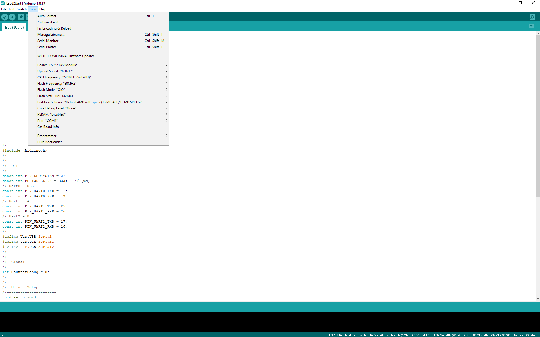Launch Serial Plotter
The image size is (540, 337).
coord(98,47)
